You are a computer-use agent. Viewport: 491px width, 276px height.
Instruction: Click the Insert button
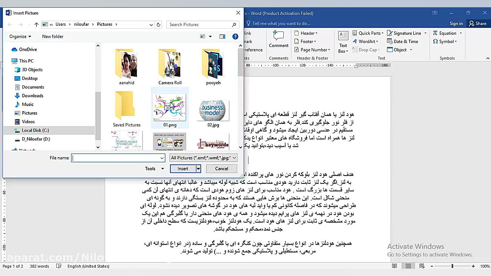(x=183, y=168)
